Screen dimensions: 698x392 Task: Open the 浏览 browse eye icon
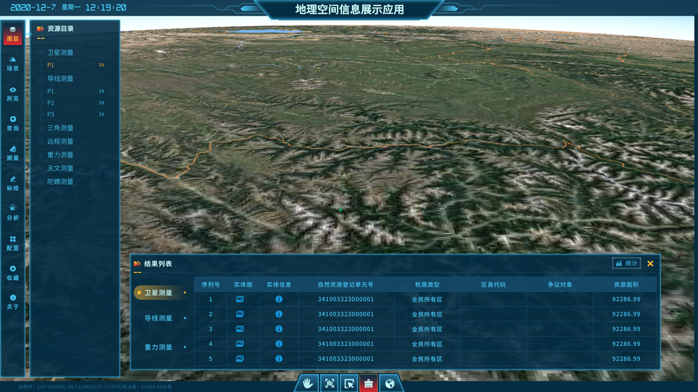click(12, 94)
